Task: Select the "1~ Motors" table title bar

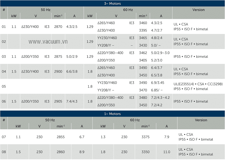Action: click(x=112, y=114)
